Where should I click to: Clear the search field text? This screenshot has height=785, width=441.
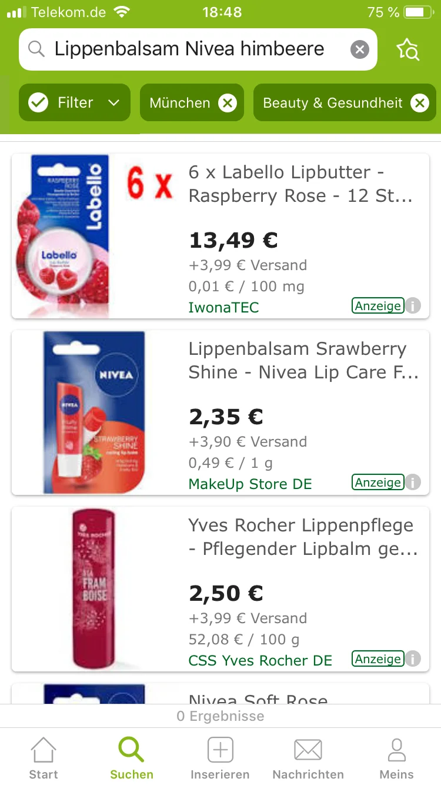[x=360, y=49]
